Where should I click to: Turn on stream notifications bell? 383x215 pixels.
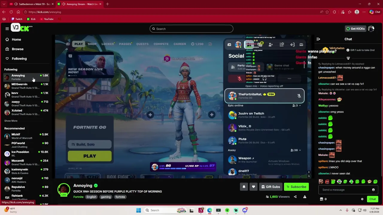coord(244,187)
